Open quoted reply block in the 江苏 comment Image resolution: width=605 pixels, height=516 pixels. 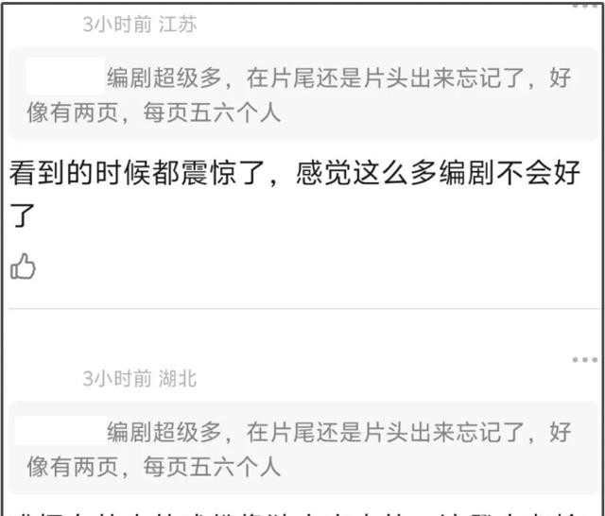[304, 95]
